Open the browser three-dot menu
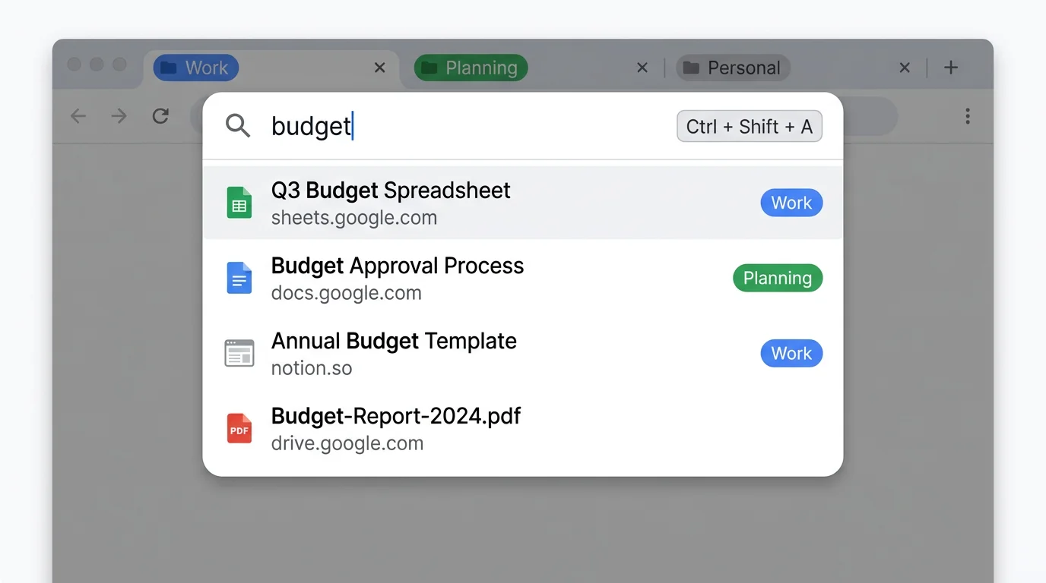The image size is (1046, 583). (968, 116)
